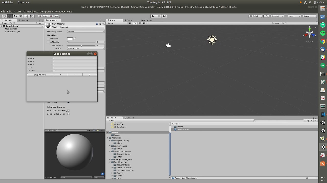The height and width of the screenshot is (183, 327).
Task: Enable GPU Instancing checkbox
Action: coord(68,111)
